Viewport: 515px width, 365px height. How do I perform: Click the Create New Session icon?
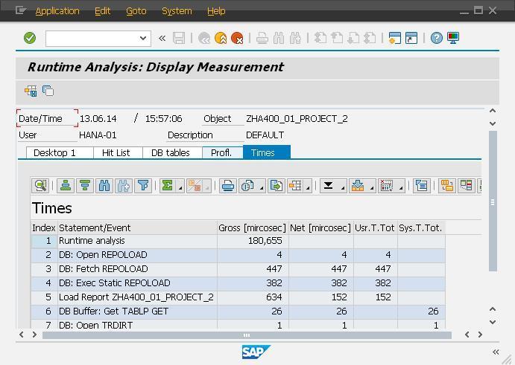tap(395, 39)
